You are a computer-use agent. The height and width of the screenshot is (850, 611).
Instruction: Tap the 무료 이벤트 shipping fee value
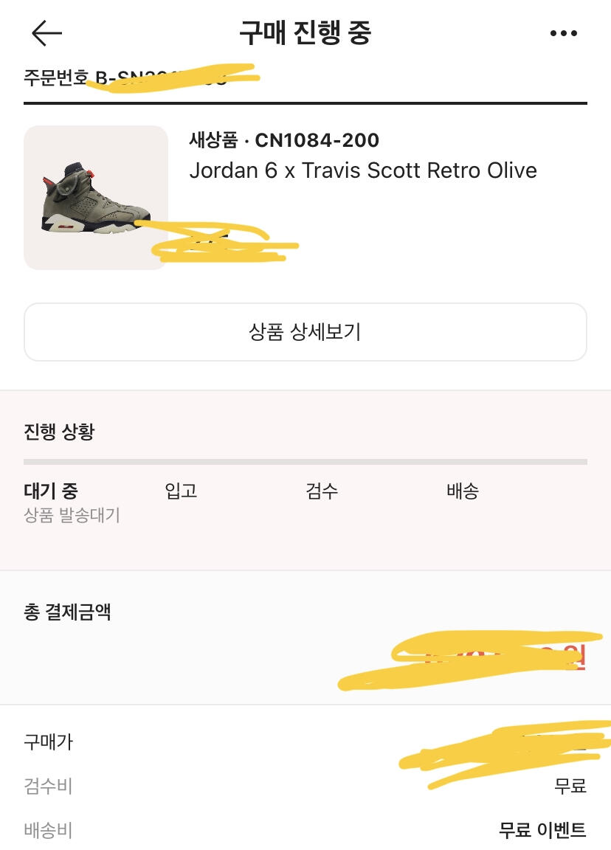(x=542, y=830)
